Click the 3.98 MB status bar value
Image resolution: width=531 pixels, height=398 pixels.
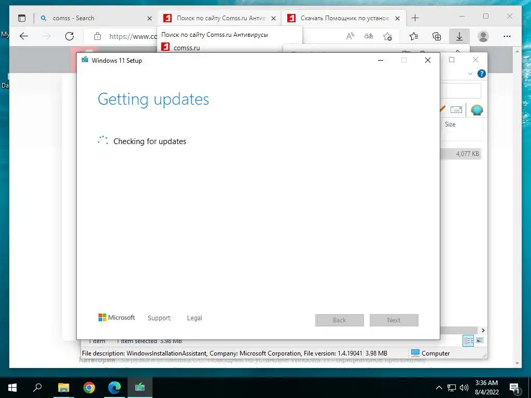point(376,353)
